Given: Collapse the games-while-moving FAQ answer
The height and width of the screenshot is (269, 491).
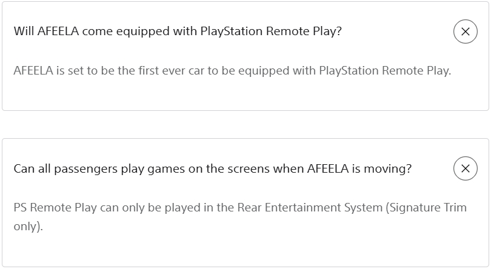Looking at the screenshot, I should point(465,168).
